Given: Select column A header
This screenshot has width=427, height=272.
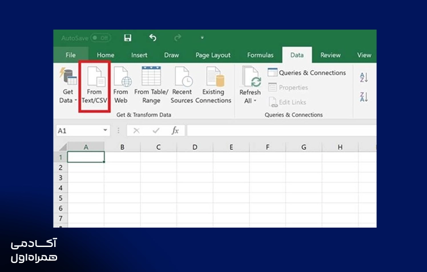Looking at the screenshot, I should 86,147.
